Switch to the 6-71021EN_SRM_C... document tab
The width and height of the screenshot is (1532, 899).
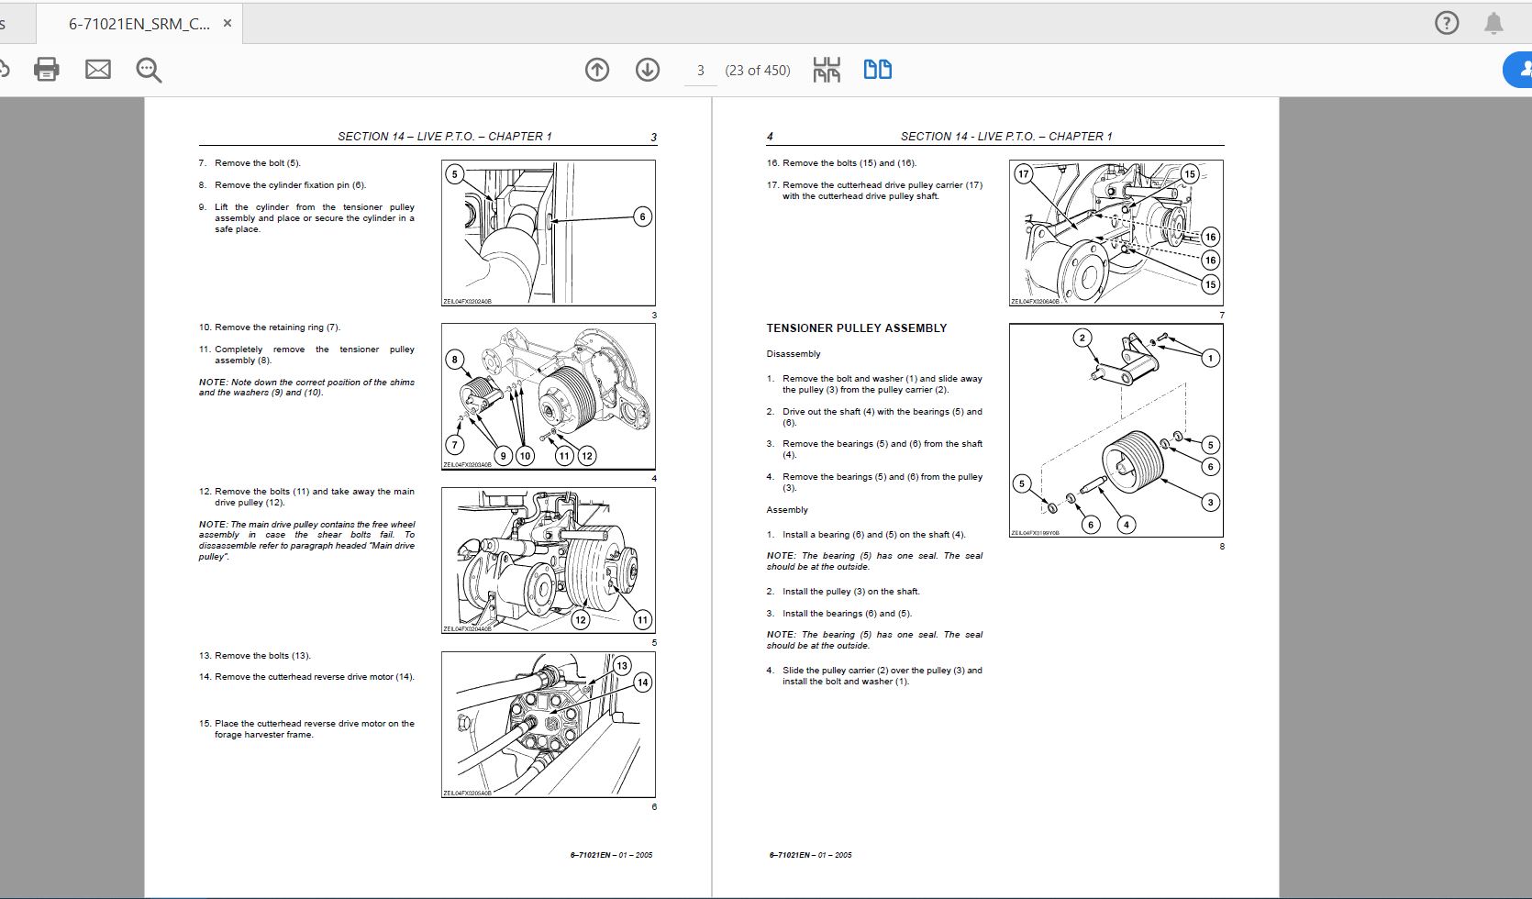click(139, 24)
